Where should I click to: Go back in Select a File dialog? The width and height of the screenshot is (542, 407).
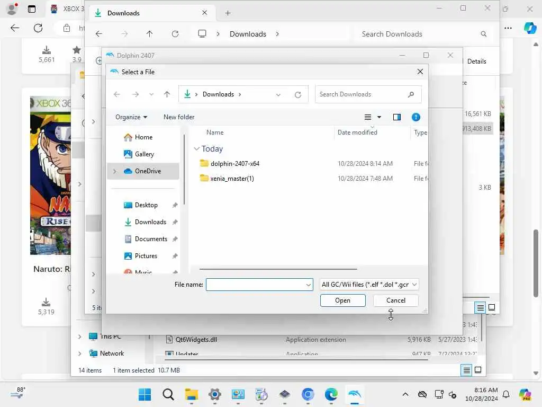[117, 94]
